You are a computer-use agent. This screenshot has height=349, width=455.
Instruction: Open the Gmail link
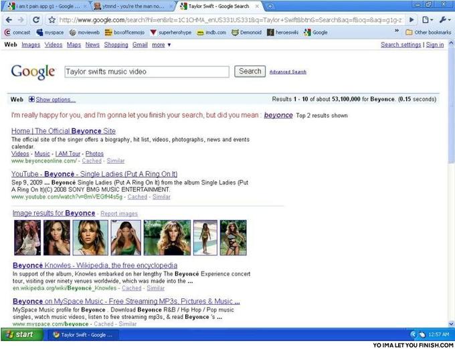pyautogui.click(x=140, y=45)
